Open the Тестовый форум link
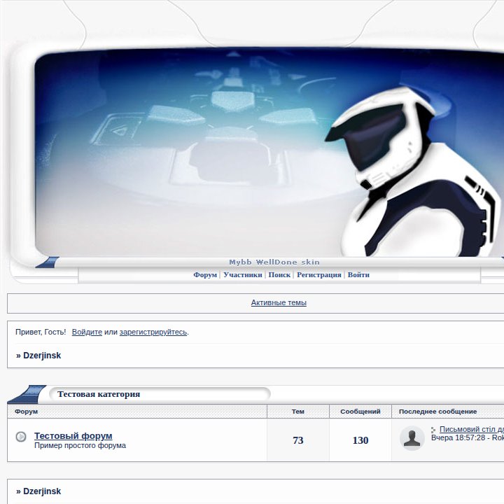This screenshot has width=504, height=504. click(73, 436)
